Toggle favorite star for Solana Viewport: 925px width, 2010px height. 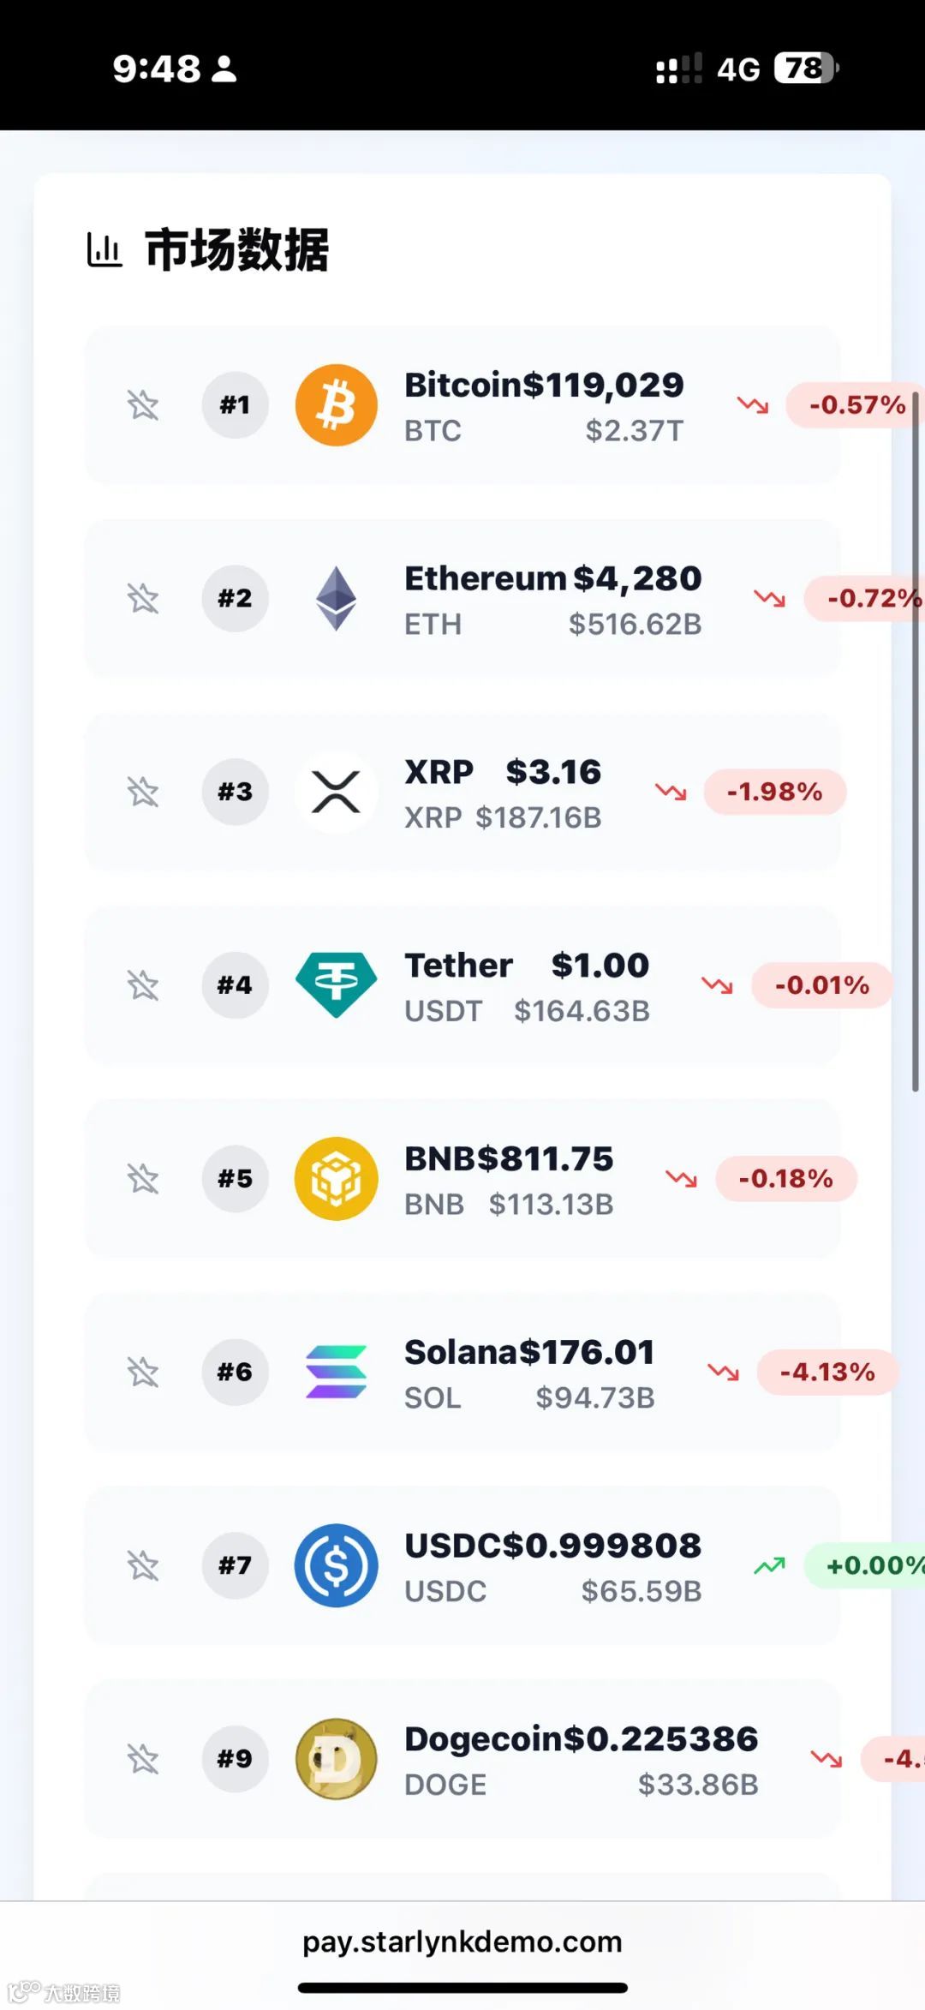tap(143, 1372)
